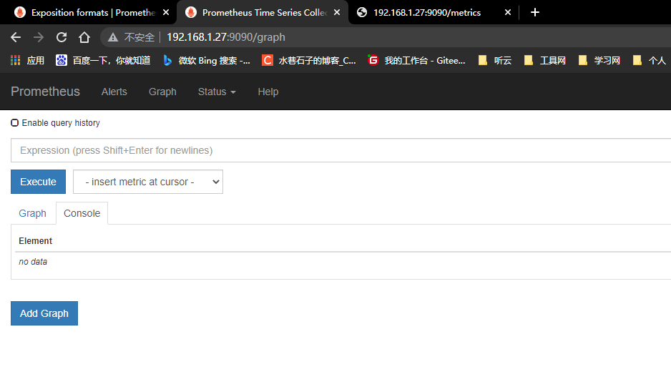Click the Prometheus brand link
671x372 pixels.
(x=45, y=92)
